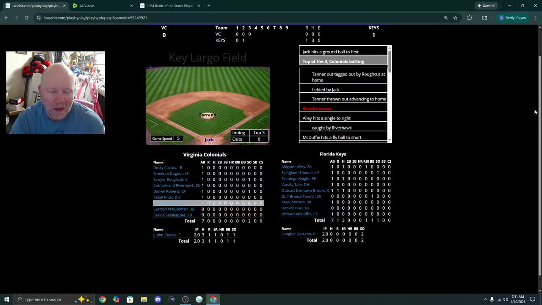
Task: Open Copilot from the taskbar
Action: tap(116, 299)
